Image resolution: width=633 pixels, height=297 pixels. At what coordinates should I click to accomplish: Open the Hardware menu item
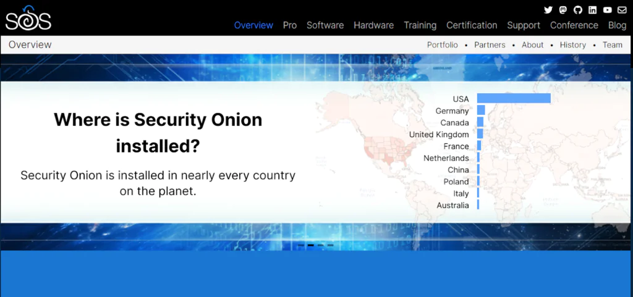(x=373, y=25)
